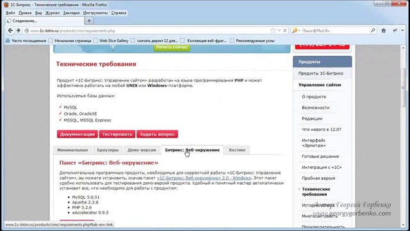
Task: Click the scrollbar up arrow
Action: [x=403, y=48]
